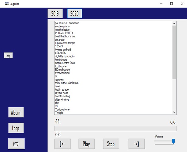
Task: Skip to the previous track
Action: [62, 144]
